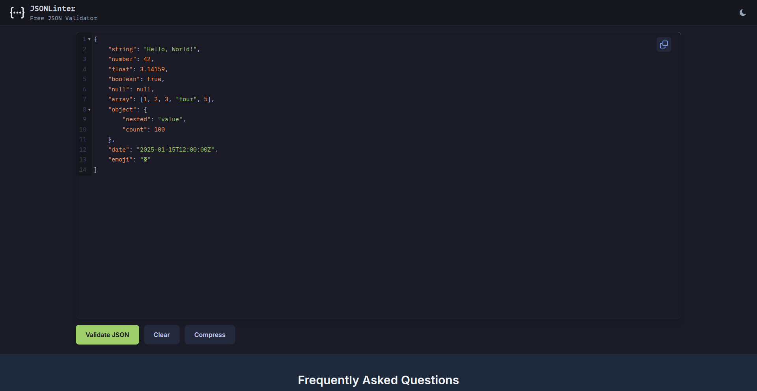This screenshot has width=757, height=391.
Task: Collapse the "object" fold arrow on line 8
Action: click(89, 109)
